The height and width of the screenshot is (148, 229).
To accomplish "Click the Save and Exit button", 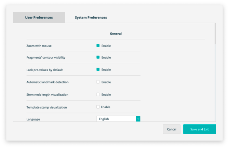I will point(200,129).
